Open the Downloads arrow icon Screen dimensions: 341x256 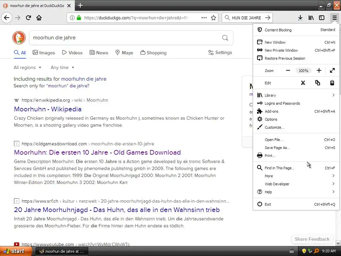(x=300, y=18)
